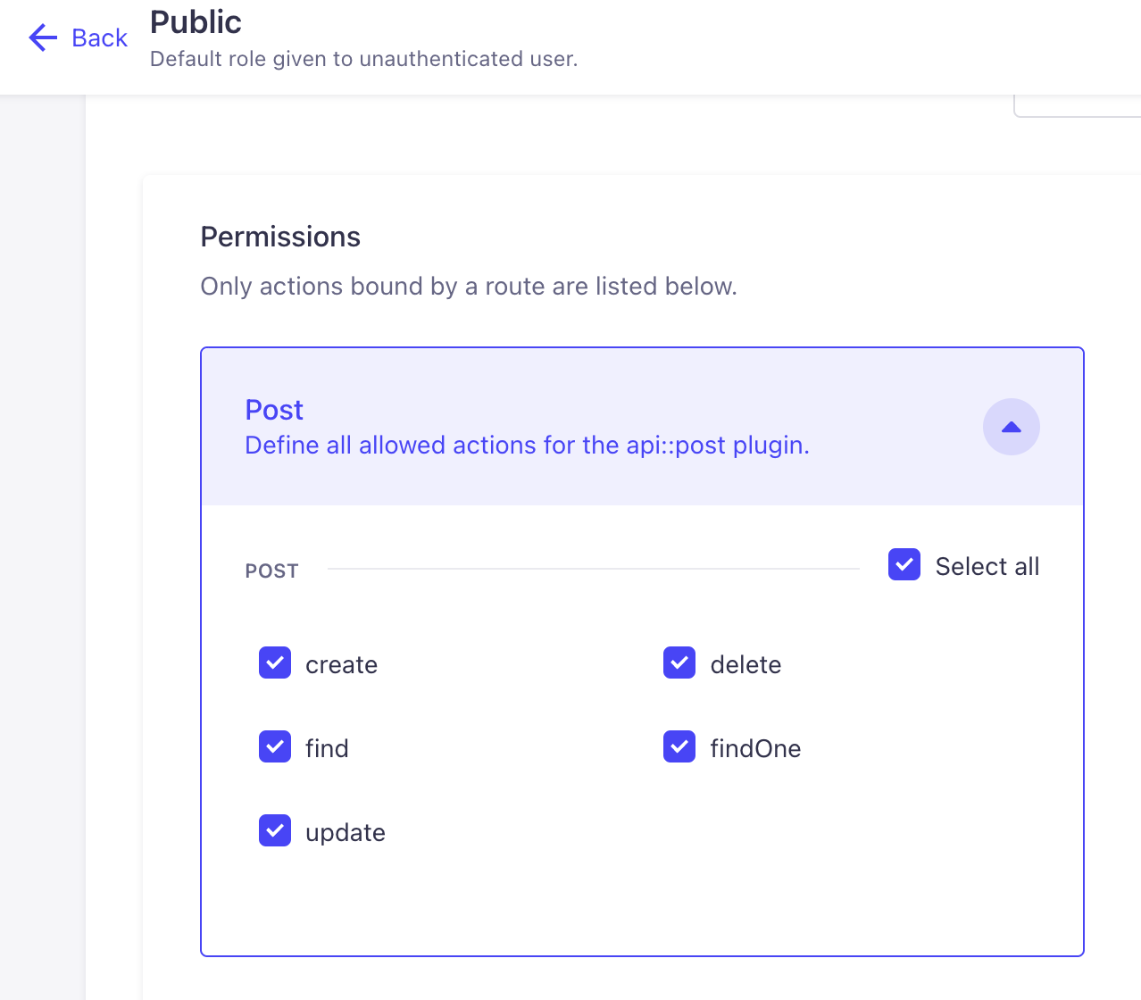Click the Permissions section heading
1141x1000 pixels.
pyautogui.click(x=280, y=237)
